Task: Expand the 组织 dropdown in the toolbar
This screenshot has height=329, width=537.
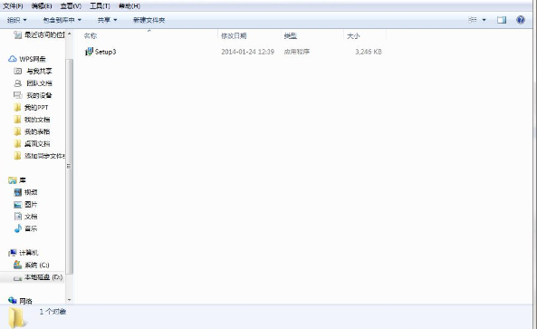Action: 17,20
